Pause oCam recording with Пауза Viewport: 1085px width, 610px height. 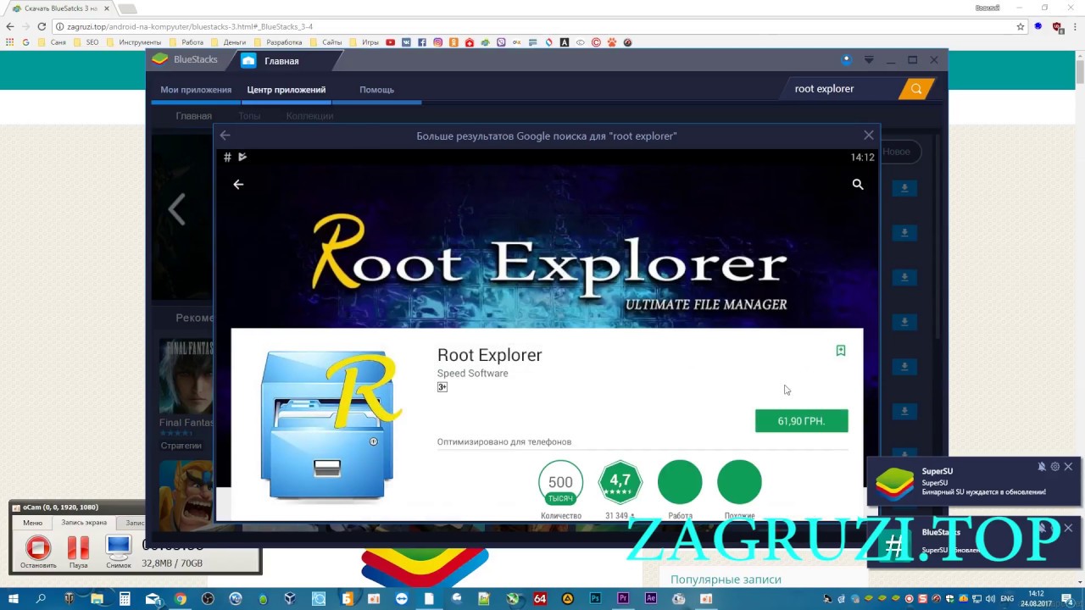[x=78, y=552]
